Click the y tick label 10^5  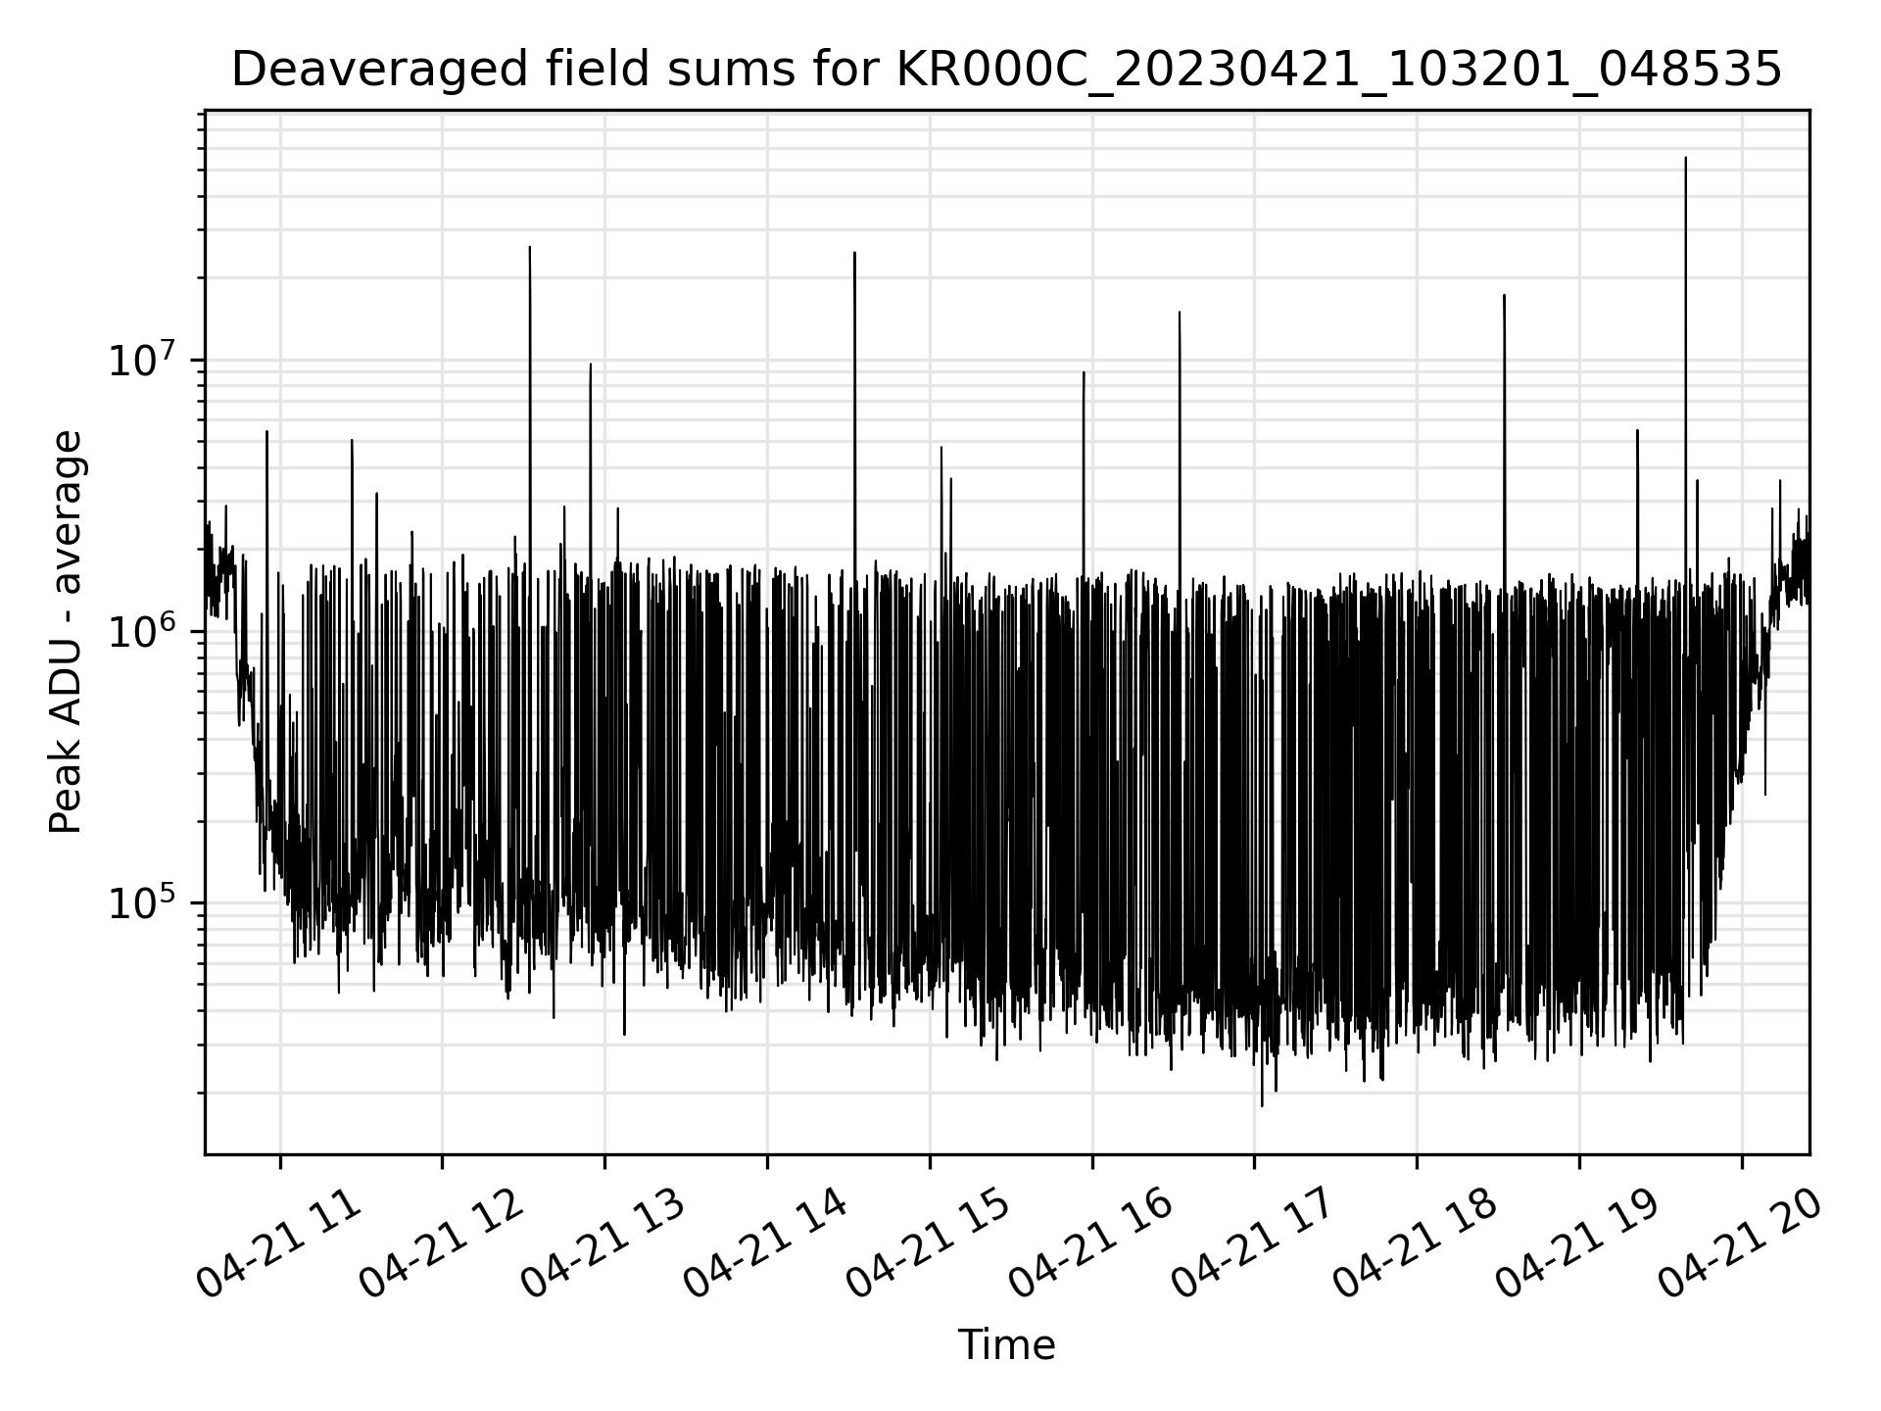point(142,901)
